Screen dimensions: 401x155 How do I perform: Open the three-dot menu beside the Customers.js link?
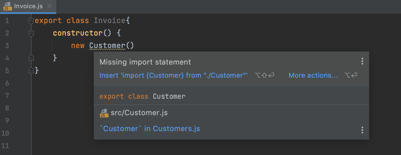click(x=362, y=130)
